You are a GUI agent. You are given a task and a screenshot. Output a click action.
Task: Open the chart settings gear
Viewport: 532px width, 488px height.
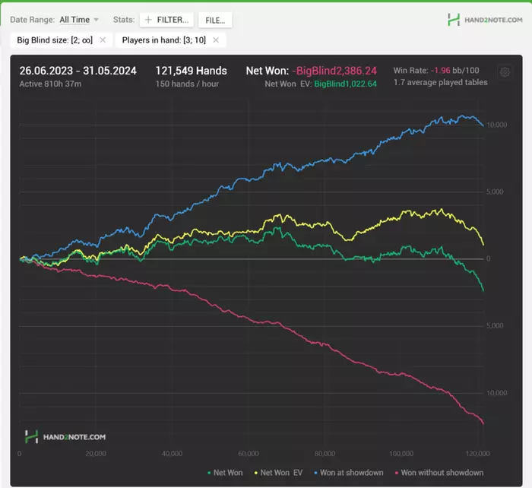[x=504, y=72]
